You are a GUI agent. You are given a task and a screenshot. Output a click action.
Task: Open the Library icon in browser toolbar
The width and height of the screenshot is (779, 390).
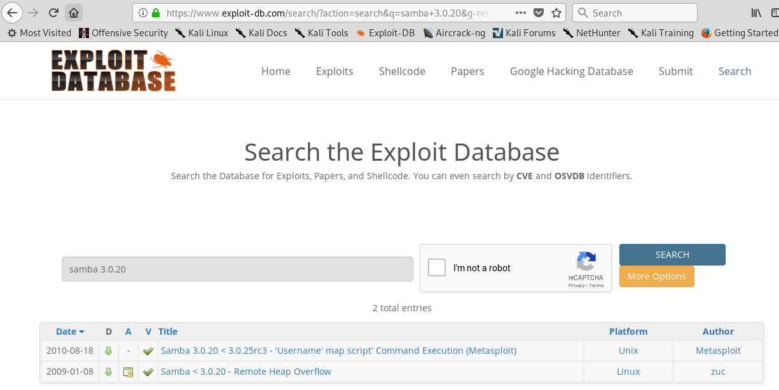point(756,13)
